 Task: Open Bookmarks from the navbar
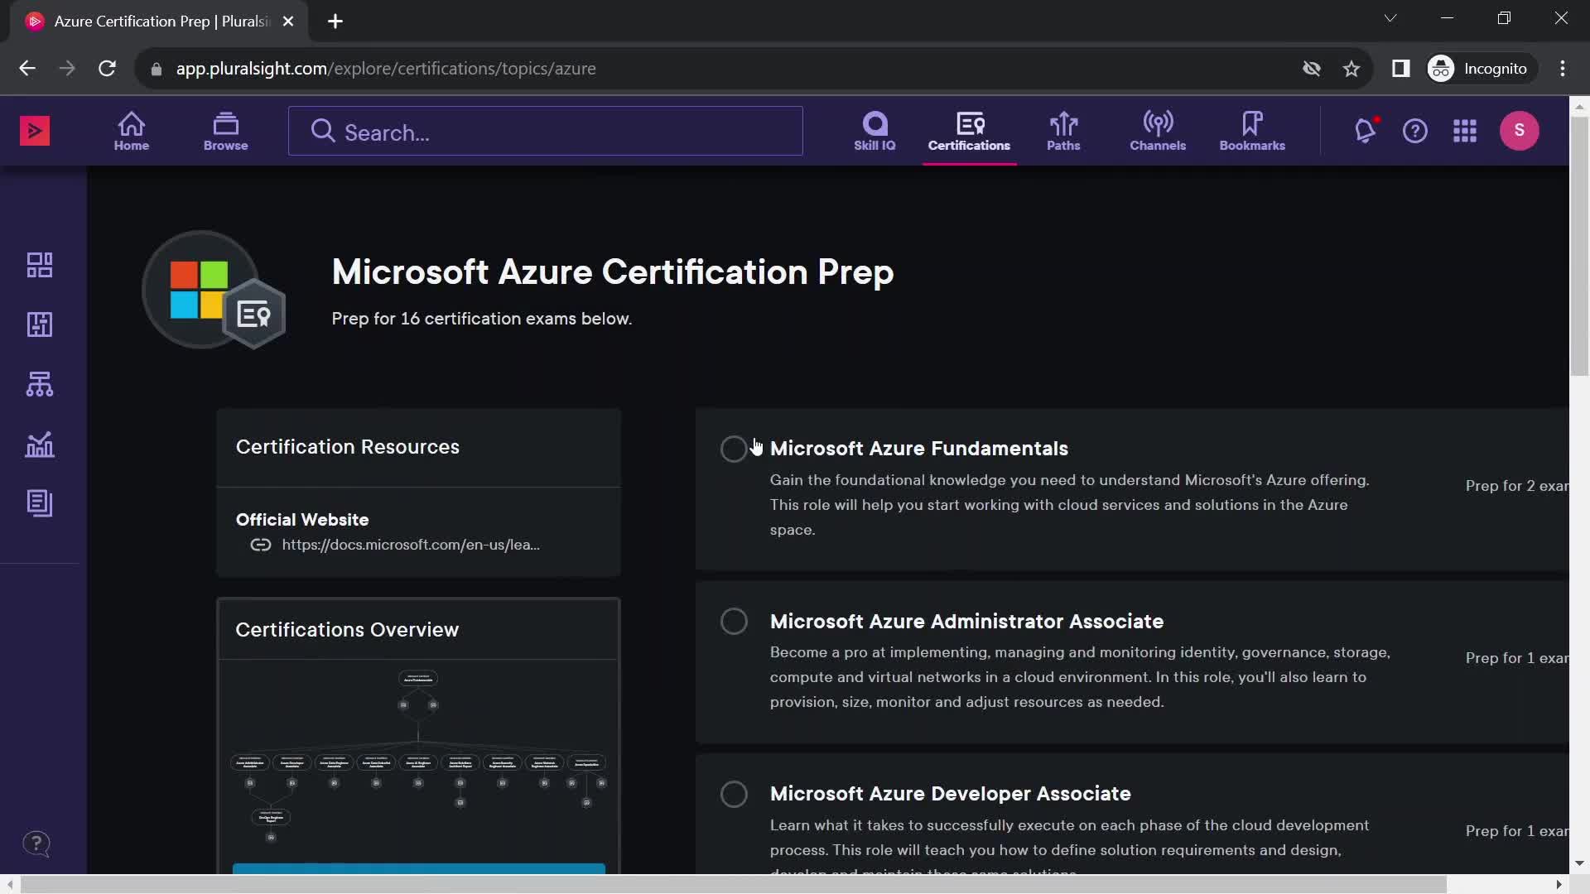1252,132
